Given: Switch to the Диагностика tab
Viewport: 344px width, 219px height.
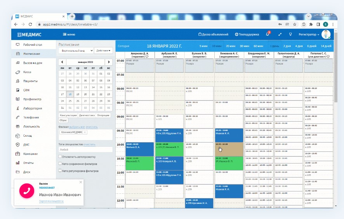Looking at the screenshot, I should click(x=87, y=115).
